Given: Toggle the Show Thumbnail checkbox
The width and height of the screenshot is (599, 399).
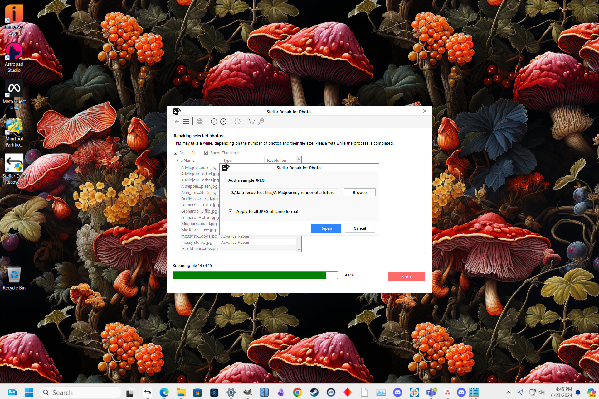Looking at the screenshot, I should pos(206,153).
